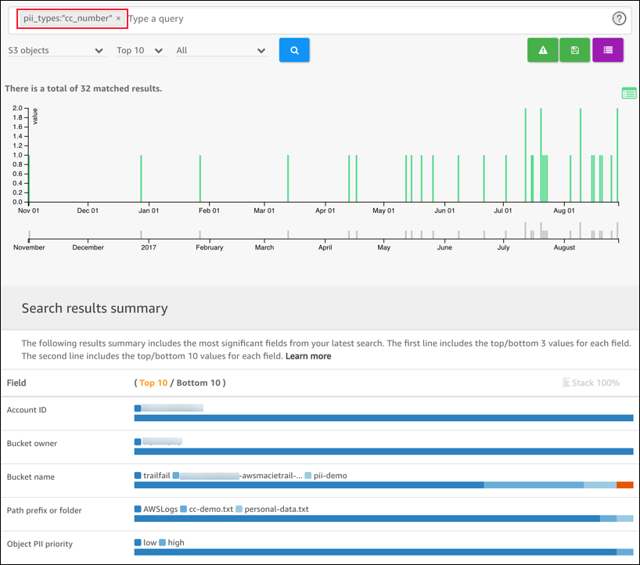Image resolution: width=640 pixels, height=565 pixels.
Task: Click the green alert triangle button
Action: point(543,49)
